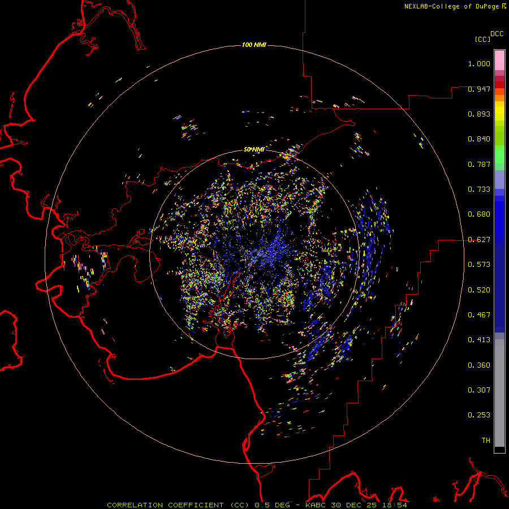The image size is (509, 509).
Task: Click the 0.627 scale value
Action: pos(479,240)
